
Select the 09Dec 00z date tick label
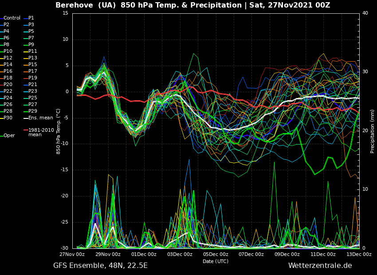287,255
